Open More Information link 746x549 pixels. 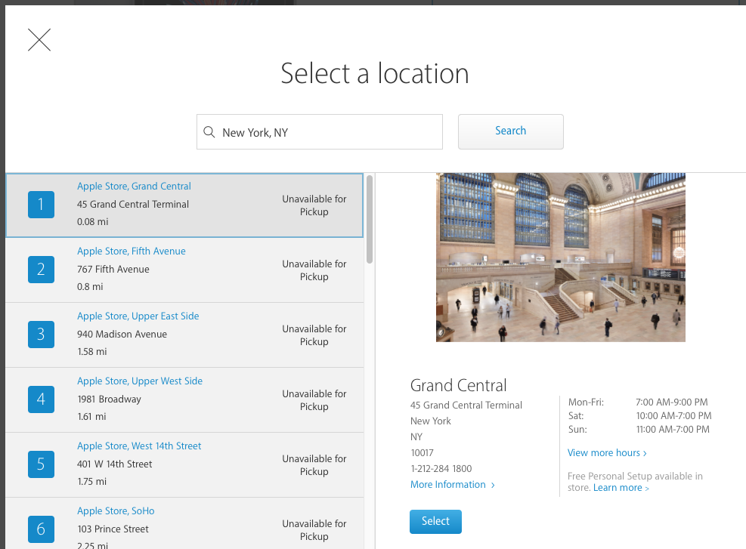point(448,484)
